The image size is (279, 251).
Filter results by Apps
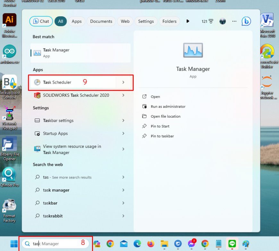77,21
